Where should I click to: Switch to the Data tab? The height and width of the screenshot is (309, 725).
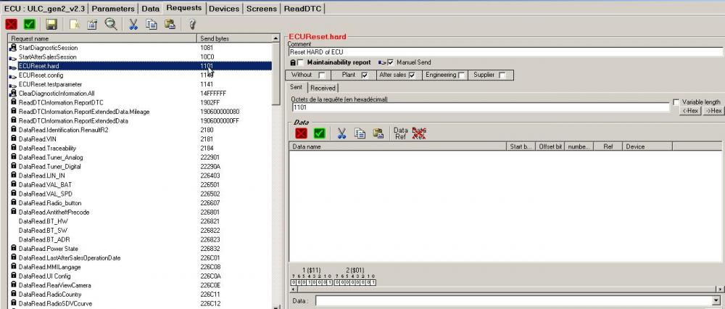(x=150, y=8)
